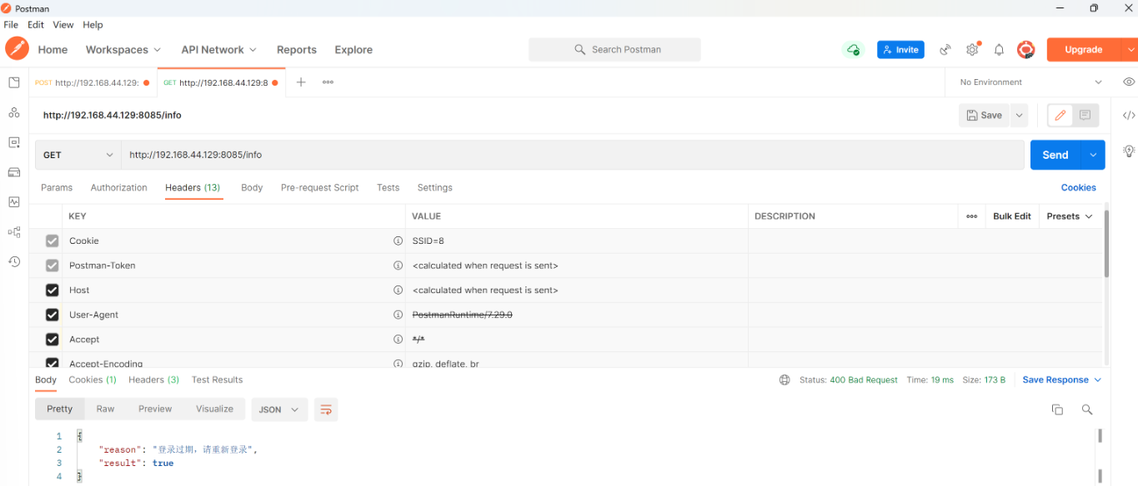Screen dimensions: 1138x486
Task: Open a new tab with plus icon
Action: (301, 82)
